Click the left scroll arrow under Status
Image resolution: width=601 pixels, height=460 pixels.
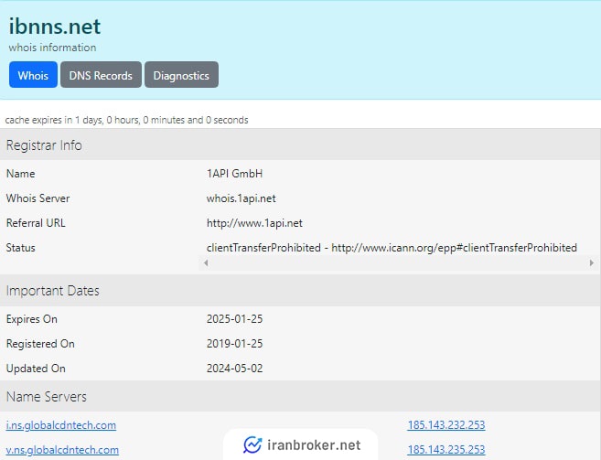(206, 263)
